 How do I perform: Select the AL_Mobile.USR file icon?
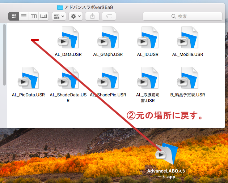coord(187,37)
